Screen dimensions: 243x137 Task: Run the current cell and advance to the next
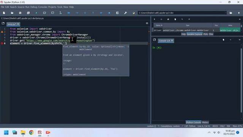coord(52,13)
